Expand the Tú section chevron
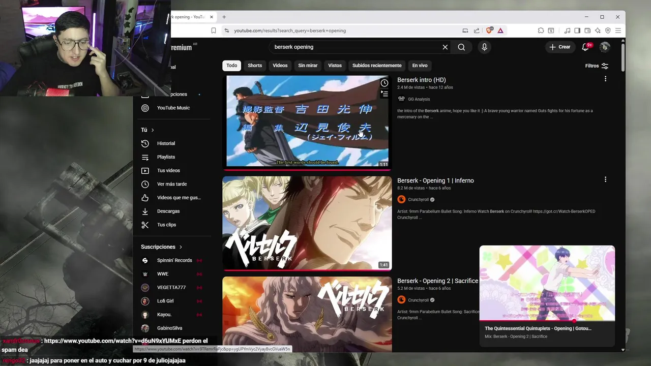Viewport: 651px width, 366px height. [x=152, y=130]
